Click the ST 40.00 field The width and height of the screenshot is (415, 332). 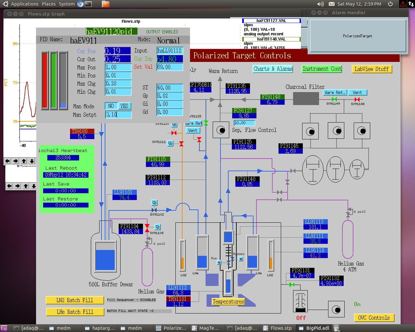click(170, 88)
